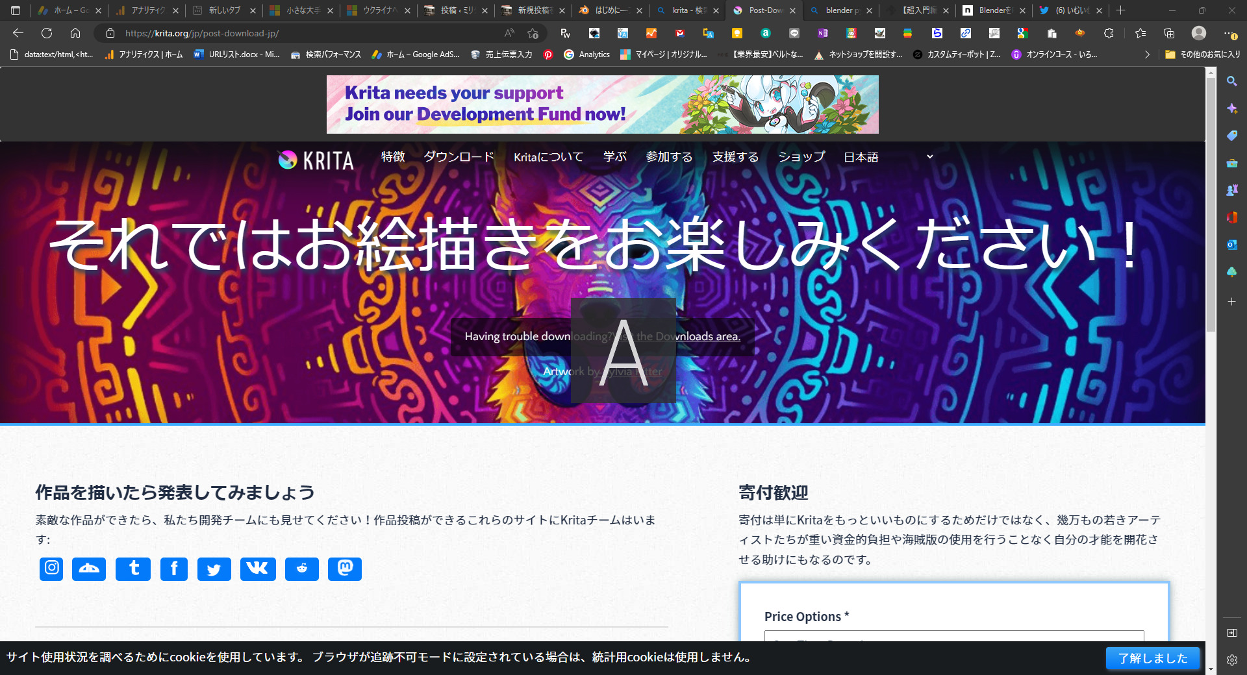The width and height of the screenshot is (1247, 675).
Task: Open the 検索パフォーマンス bookmark
Action: click(x=325, y=55)
